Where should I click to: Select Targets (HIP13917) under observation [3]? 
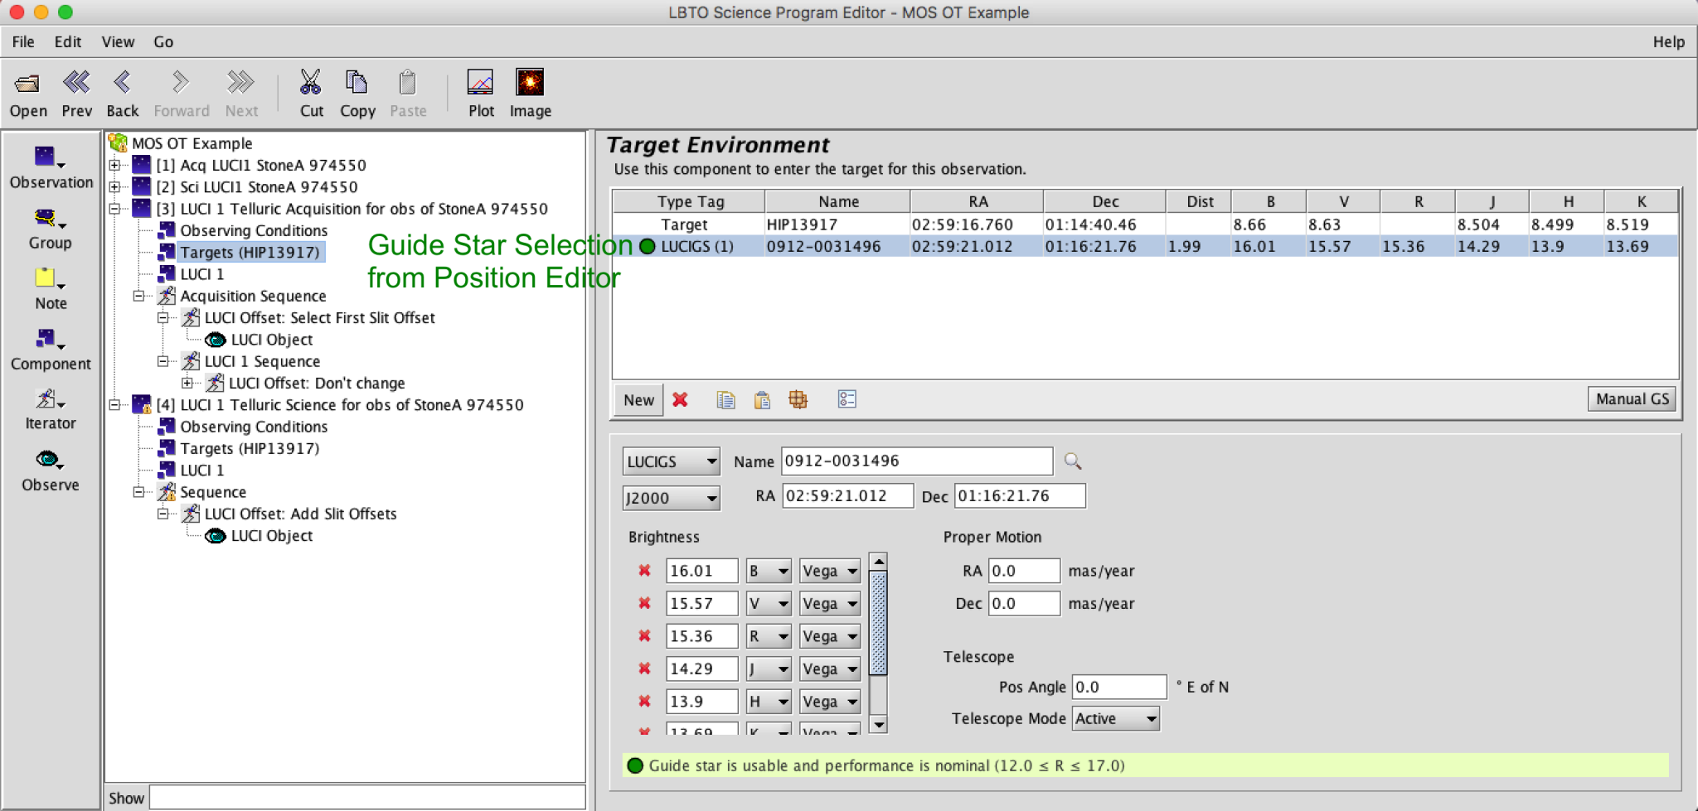tap(250, 252)
